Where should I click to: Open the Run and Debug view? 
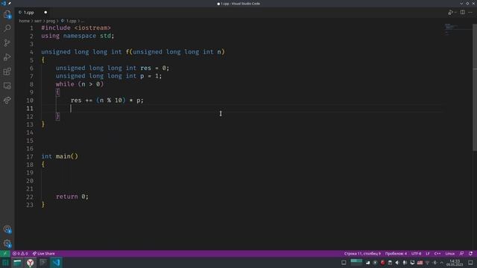point(7,57)
